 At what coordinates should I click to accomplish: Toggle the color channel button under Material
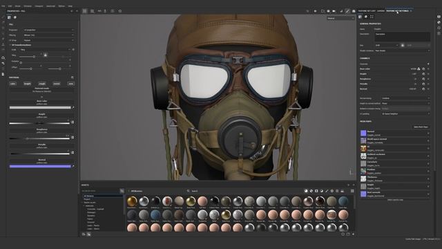12,84
